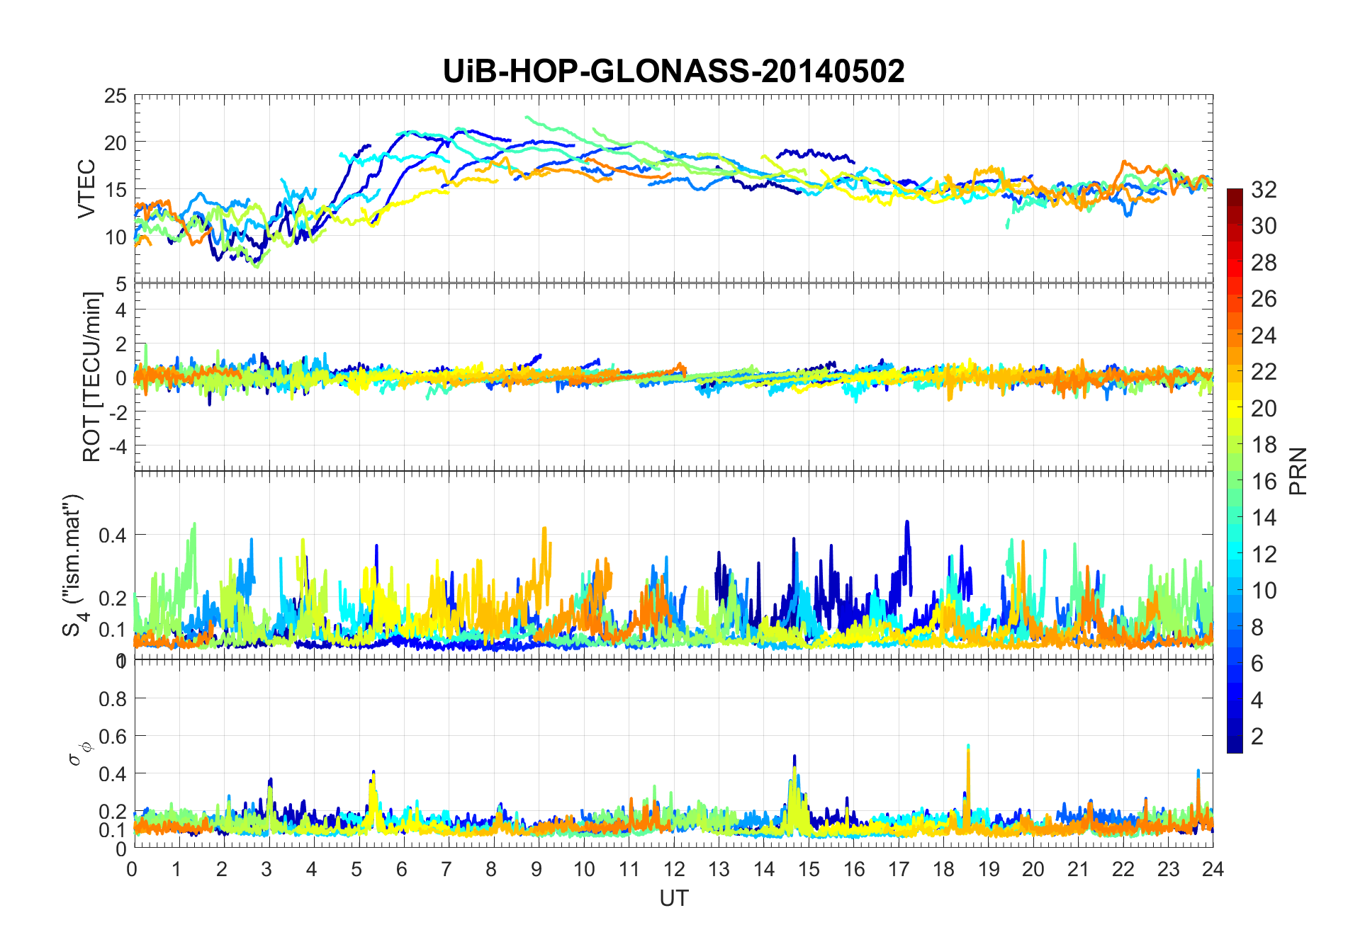Viewport: 1348px width, 942px height.
Task: Click VTEC axis tick label 10
Action: (x=116, y=237)
